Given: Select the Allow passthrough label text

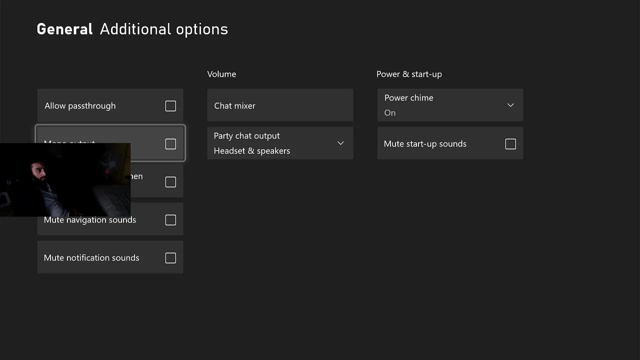Looking at the screenshot, I should click(80, 106).
